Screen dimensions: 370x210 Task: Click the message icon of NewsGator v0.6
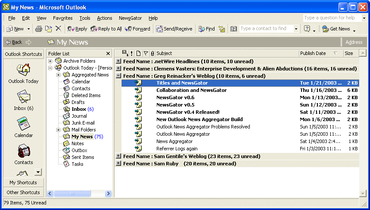tap(138, 97)
